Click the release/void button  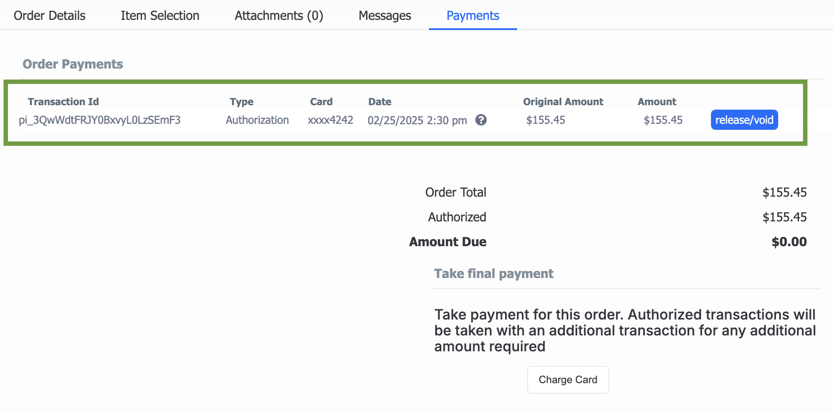pos(744,120)
